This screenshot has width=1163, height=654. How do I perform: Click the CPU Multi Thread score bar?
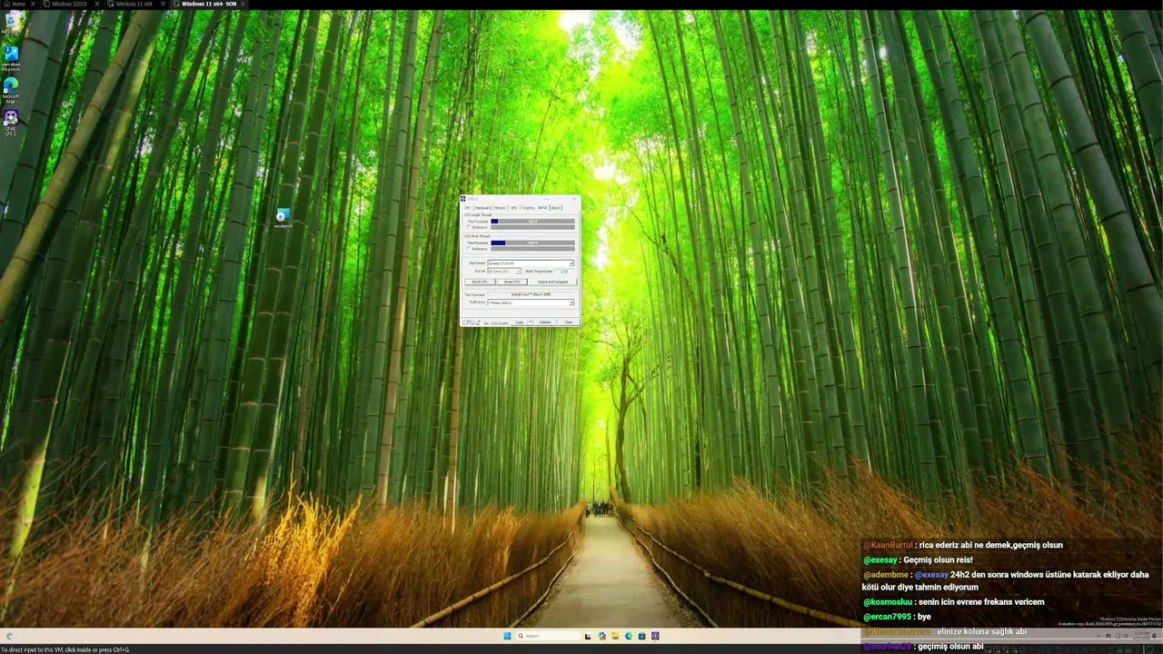tap(532, 243)
